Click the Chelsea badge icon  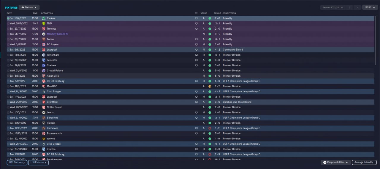[44, 65]
